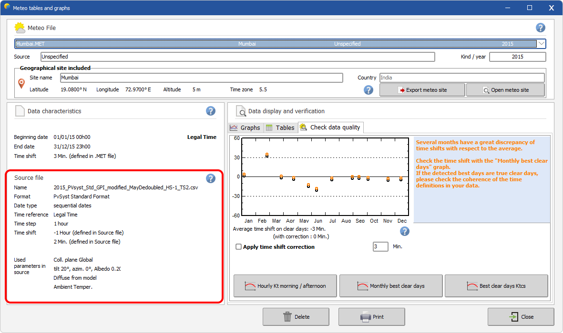Click the Site name field containing Mumbai
The width and height of the screenshot is (563, 333).
[202, 78]
